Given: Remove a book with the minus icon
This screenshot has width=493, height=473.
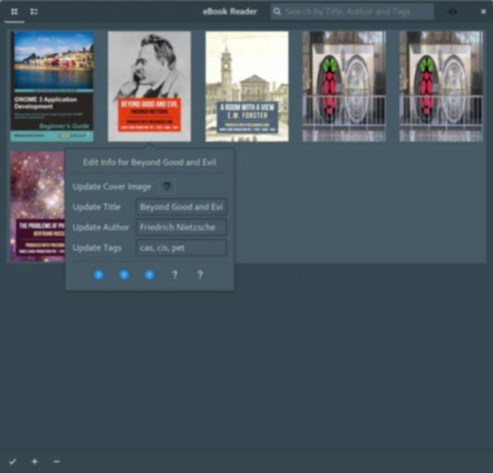Looking at the screenshot, I should pos(56,461).
